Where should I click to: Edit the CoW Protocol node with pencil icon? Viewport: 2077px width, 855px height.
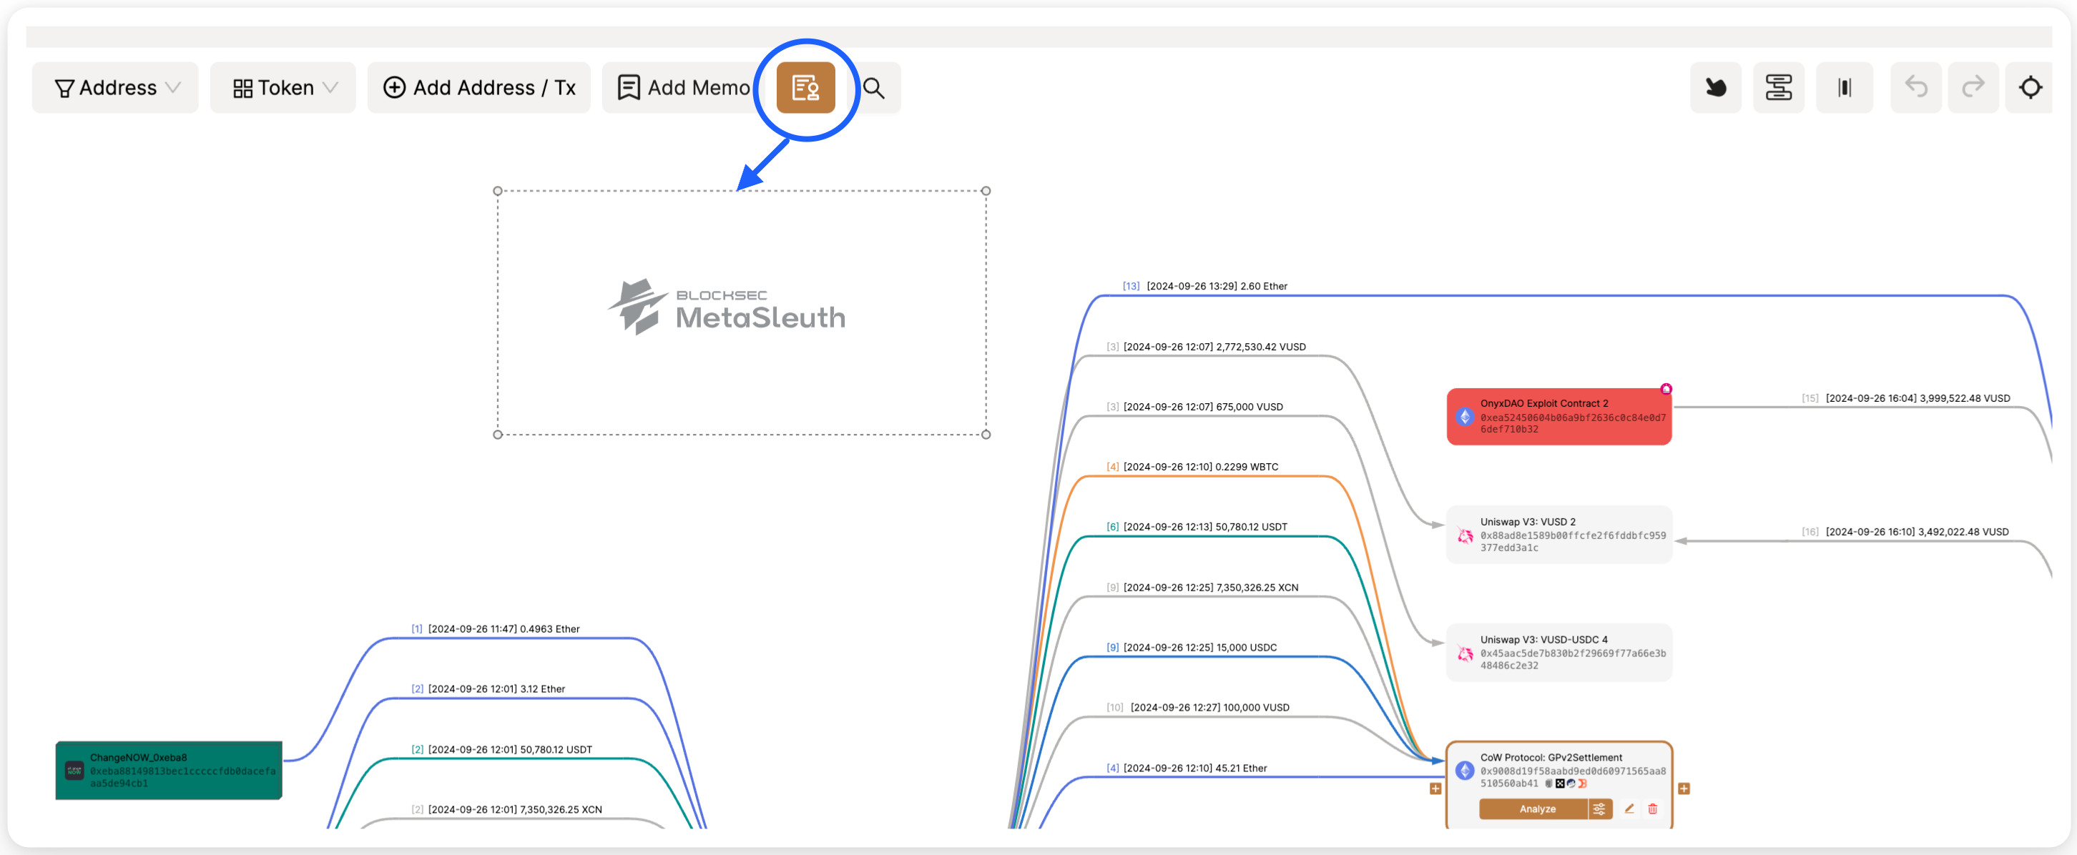click(x=1629, y=809)
